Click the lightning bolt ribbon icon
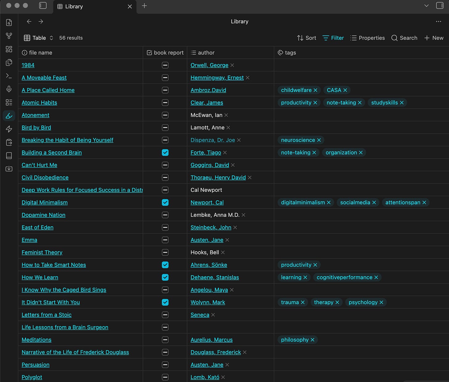This screenshot has height=382, width=449. pyautogui.click(x=9, y=129)
